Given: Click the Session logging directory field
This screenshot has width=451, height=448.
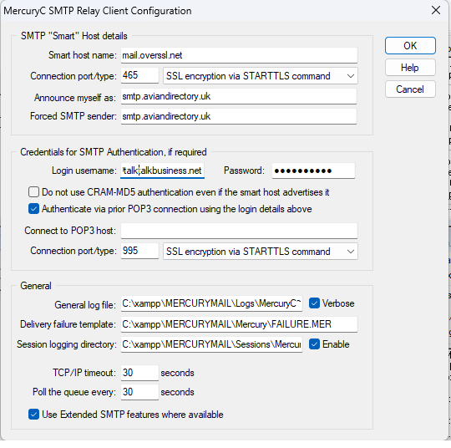Looking at the screenshot, I should [211, 344].
